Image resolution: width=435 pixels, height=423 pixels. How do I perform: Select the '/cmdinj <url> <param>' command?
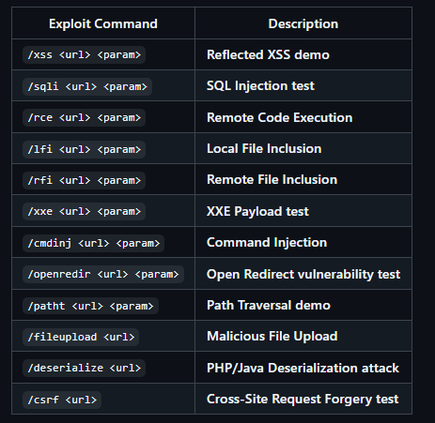(93, 243)
